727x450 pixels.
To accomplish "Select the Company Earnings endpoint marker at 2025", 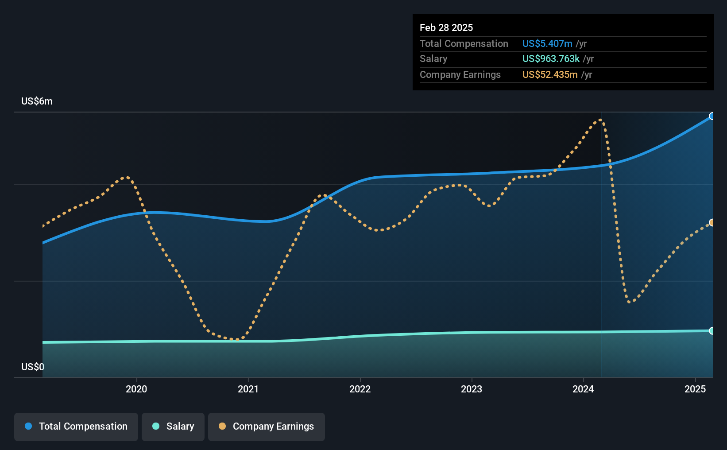I will [712, 223].
